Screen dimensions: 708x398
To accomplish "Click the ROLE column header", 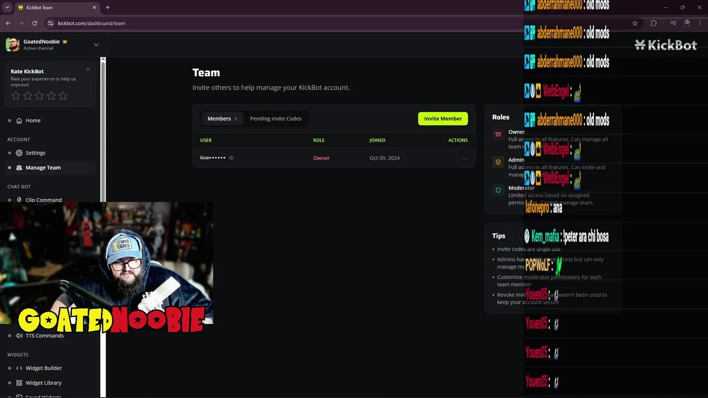I will pos(319,140).
